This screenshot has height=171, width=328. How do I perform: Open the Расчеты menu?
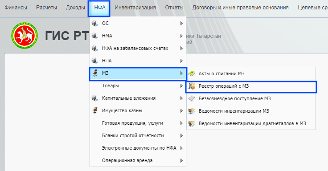(x=46, y=8)
